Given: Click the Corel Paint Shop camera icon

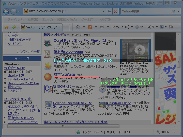Looking at the screenshot, I should pos(48,43).
